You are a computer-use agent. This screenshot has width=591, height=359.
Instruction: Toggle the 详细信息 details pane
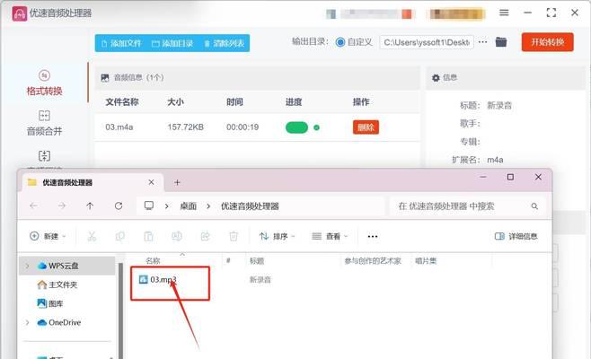(516, 236)
